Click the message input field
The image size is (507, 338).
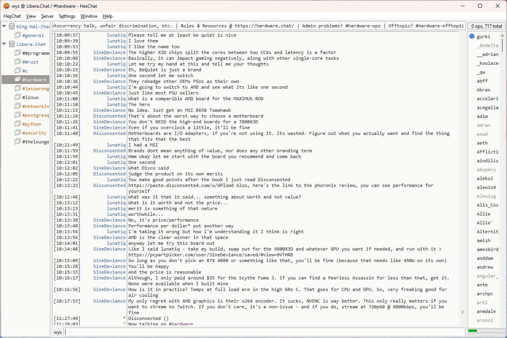click(x=264, y=332)
